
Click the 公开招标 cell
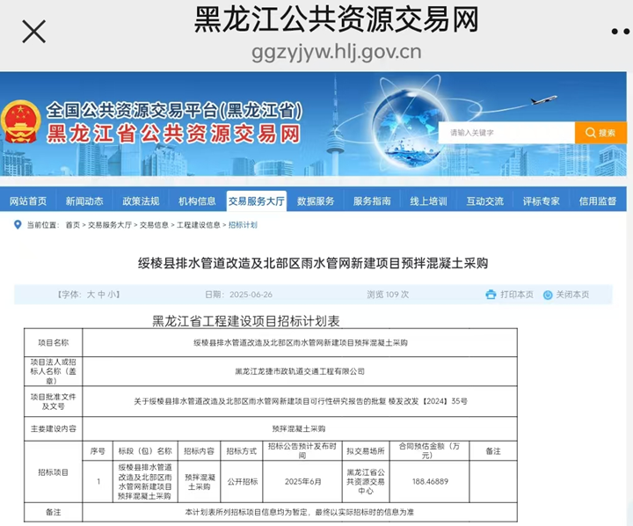(x=243, y=481)
